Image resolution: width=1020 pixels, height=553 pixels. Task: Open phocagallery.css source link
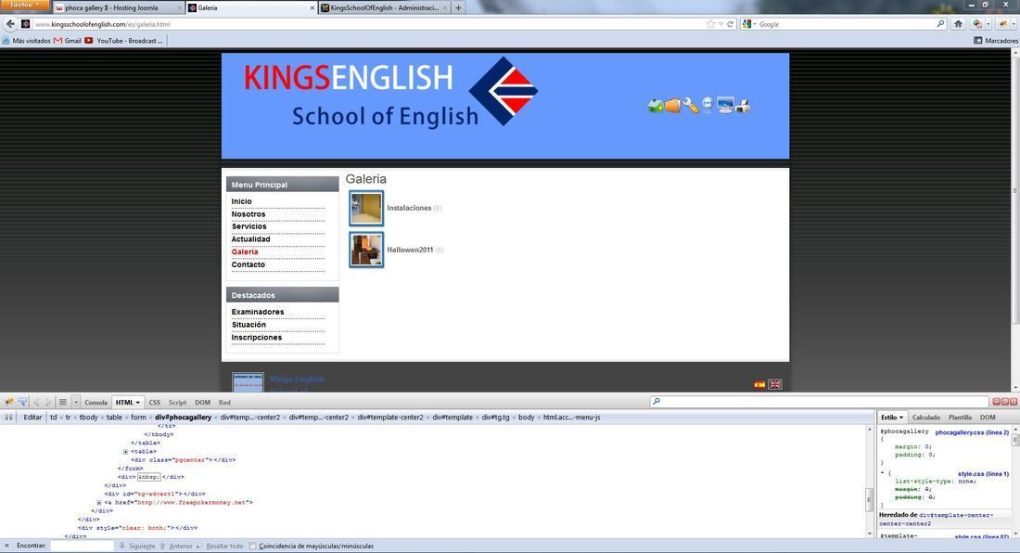tap(972, 432)
